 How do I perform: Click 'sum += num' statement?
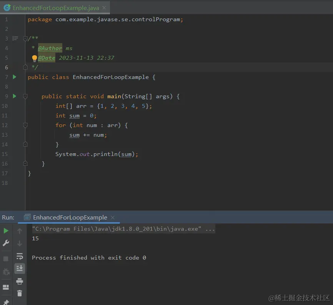(88, 135)
